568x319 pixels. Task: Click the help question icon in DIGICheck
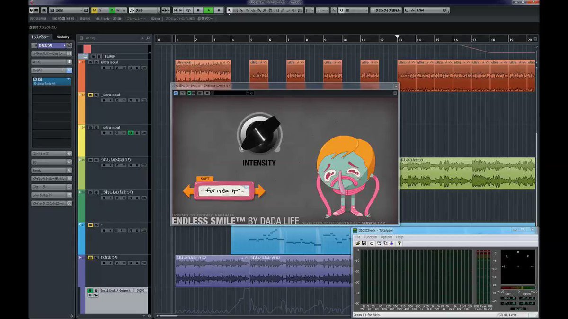click(399, 243)
